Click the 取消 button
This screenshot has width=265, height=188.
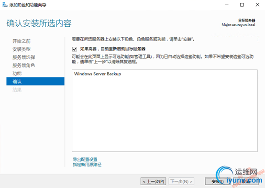(246, 181)
